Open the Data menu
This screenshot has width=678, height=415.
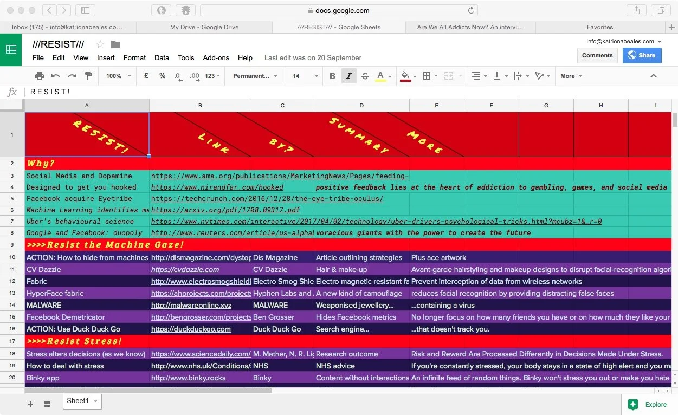162,57
